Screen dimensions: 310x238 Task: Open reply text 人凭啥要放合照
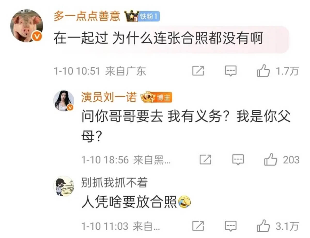(x=129, y=202)
